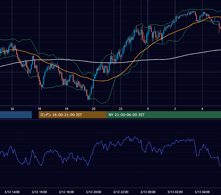Click the 3/13 00:00 time label
The height and width of the screenshot is (195, 221).
pos(148,192)
